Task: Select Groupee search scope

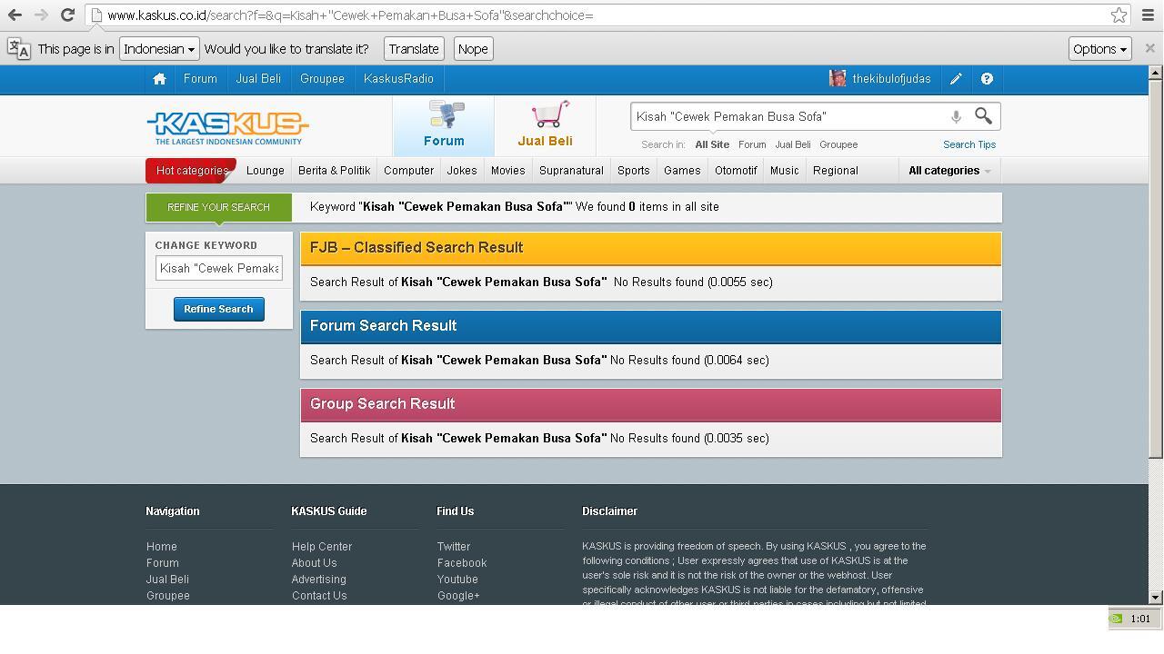Action: point(838,144)
